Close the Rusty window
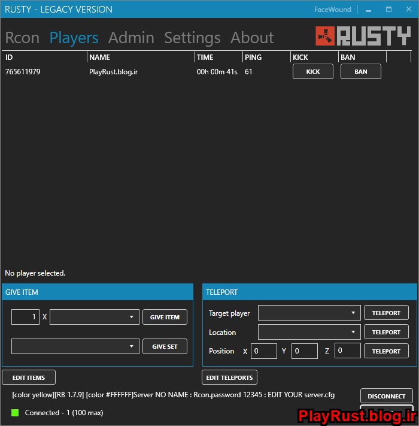 point(409,9)
